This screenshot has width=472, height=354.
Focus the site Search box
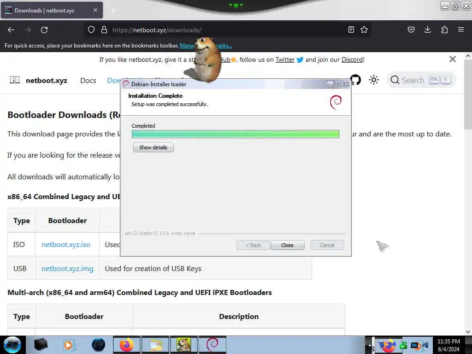[421, 80]
